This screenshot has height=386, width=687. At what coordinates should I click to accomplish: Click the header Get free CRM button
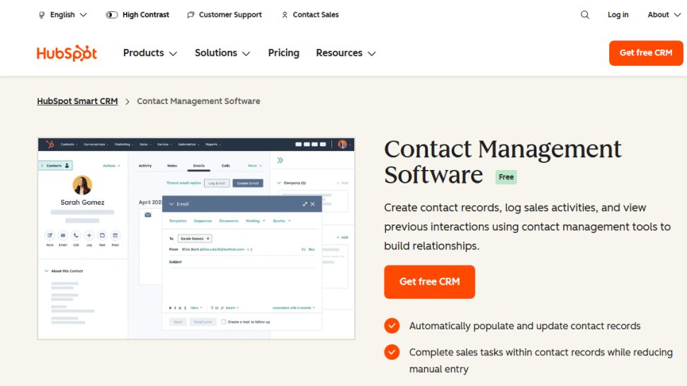[x=646, y=53]
